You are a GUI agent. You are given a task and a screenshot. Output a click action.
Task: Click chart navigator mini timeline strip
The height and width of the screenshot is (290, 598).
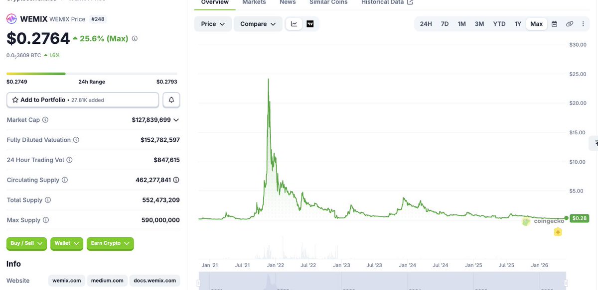tap(382, 281)
